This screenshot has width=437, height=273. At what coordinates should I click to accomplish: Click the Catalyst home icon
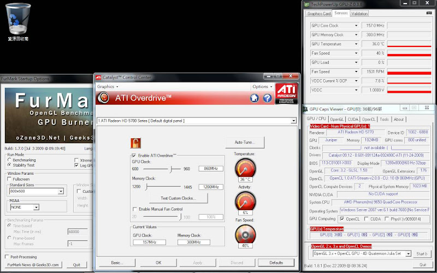[x=254, y=98]
